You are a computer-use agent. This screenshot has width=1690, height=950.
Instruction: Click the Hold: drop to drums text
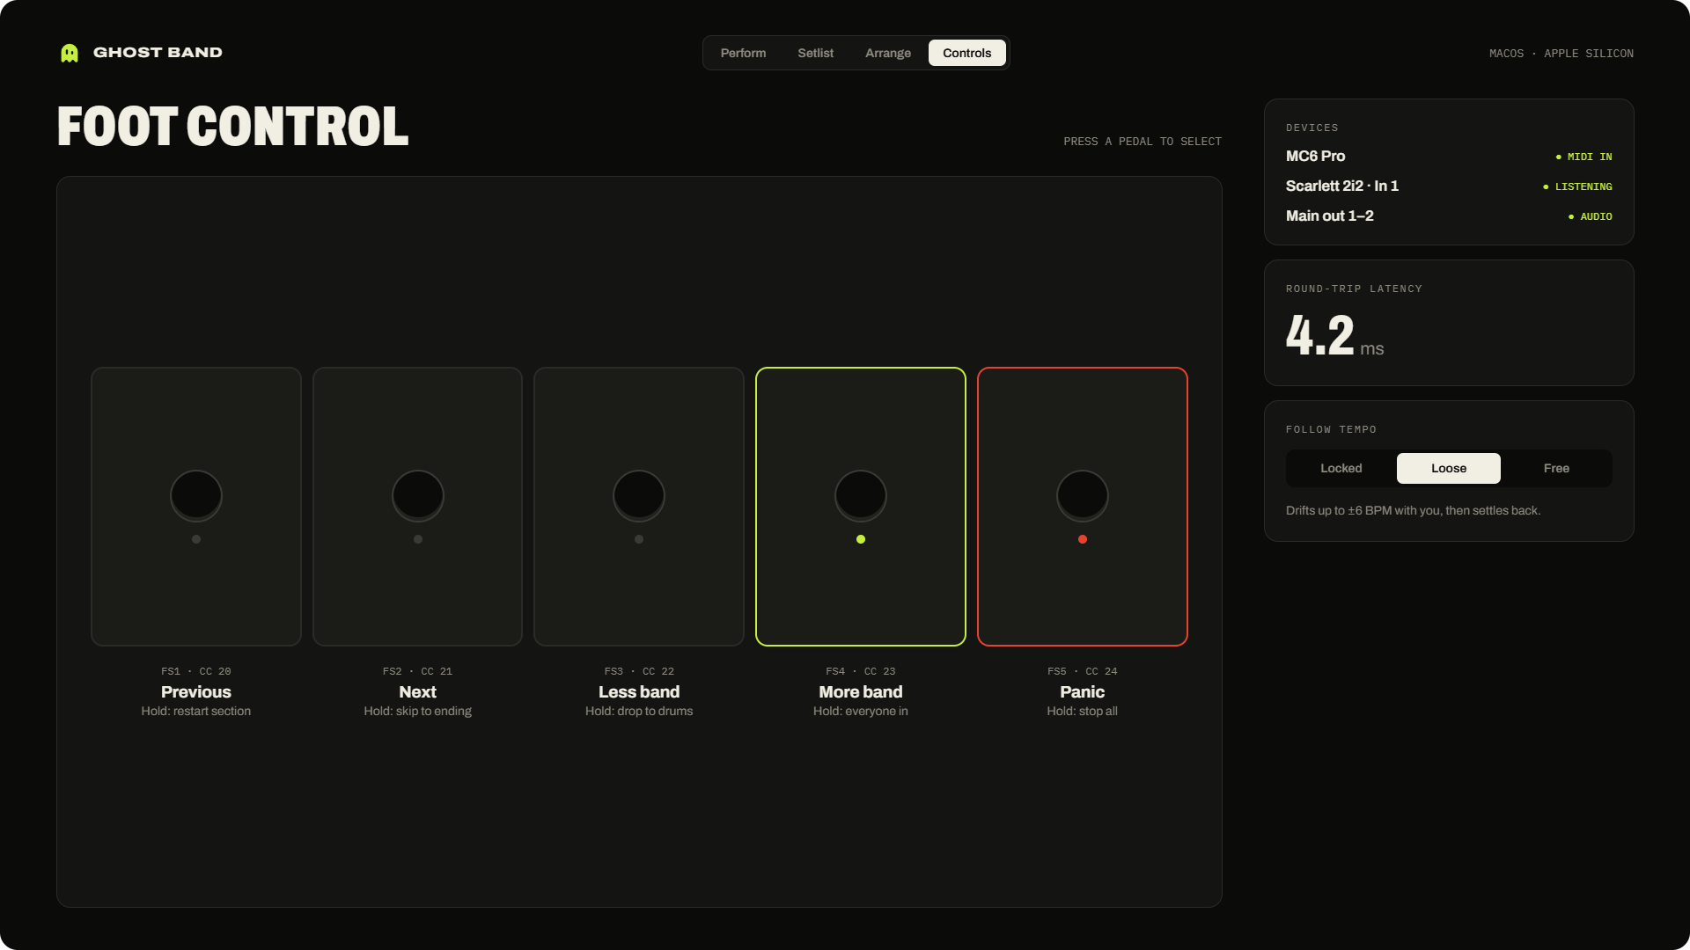click(639, 712)
